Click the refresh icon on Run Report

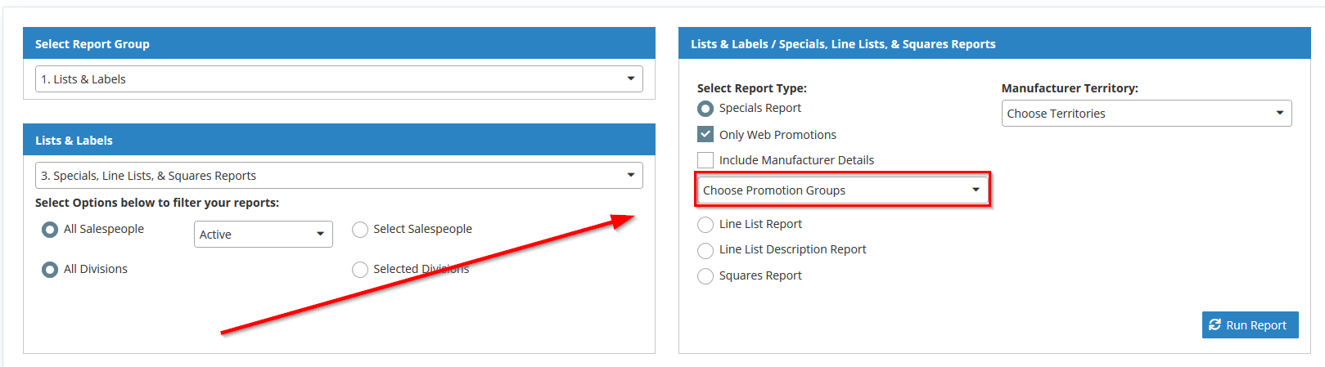(1215, 324)
